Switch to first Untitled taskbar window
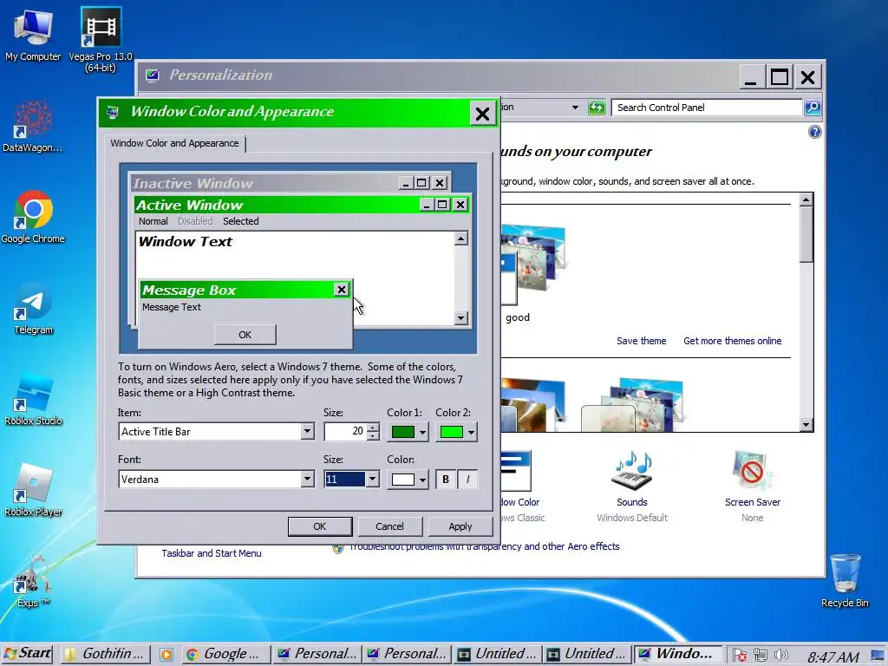Screen dimensions: 888x666 (498, 654)
